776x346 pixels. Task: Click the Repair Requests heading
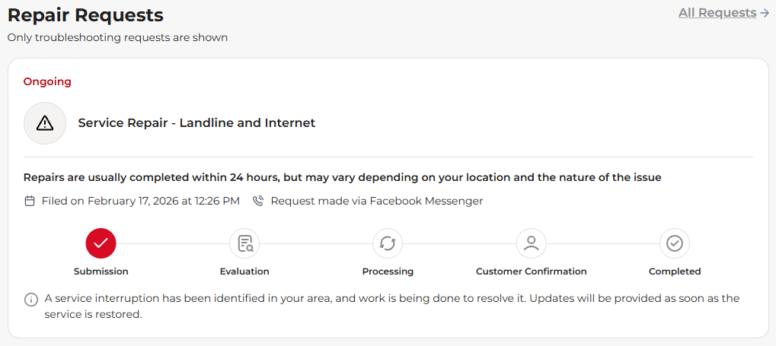pos(85,14)
